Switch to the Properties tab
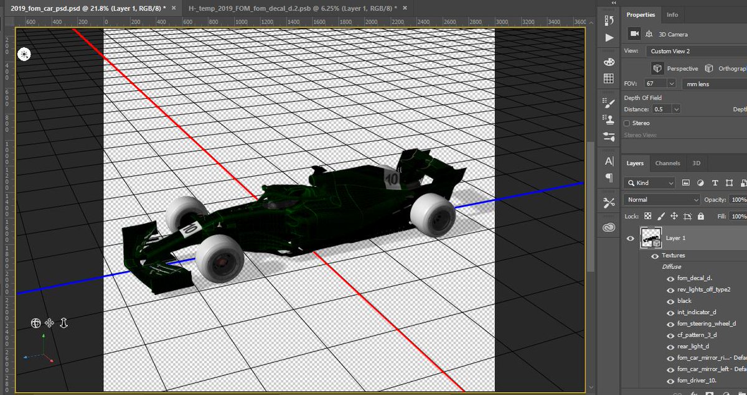 pyautogui.click(x=641, y=14)
